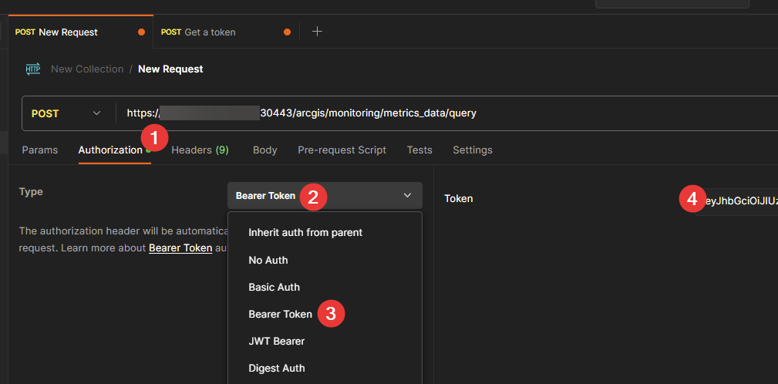Open the request Settings tab

(x=472, y=150)
